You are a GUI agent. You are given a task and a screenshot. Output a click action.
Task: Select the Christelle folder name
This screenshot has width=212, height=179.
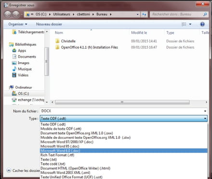point(68,41)
